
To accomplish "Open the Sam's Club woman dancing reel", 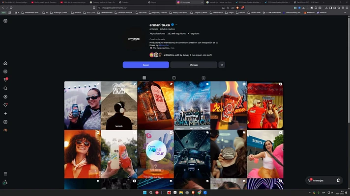I will (x=265, y=154).
